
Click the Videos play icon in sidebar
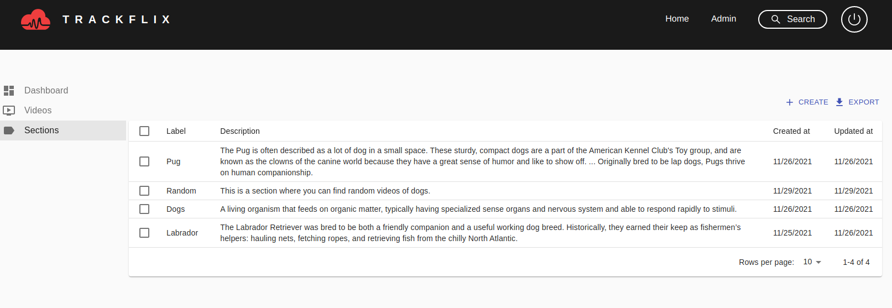9,111
